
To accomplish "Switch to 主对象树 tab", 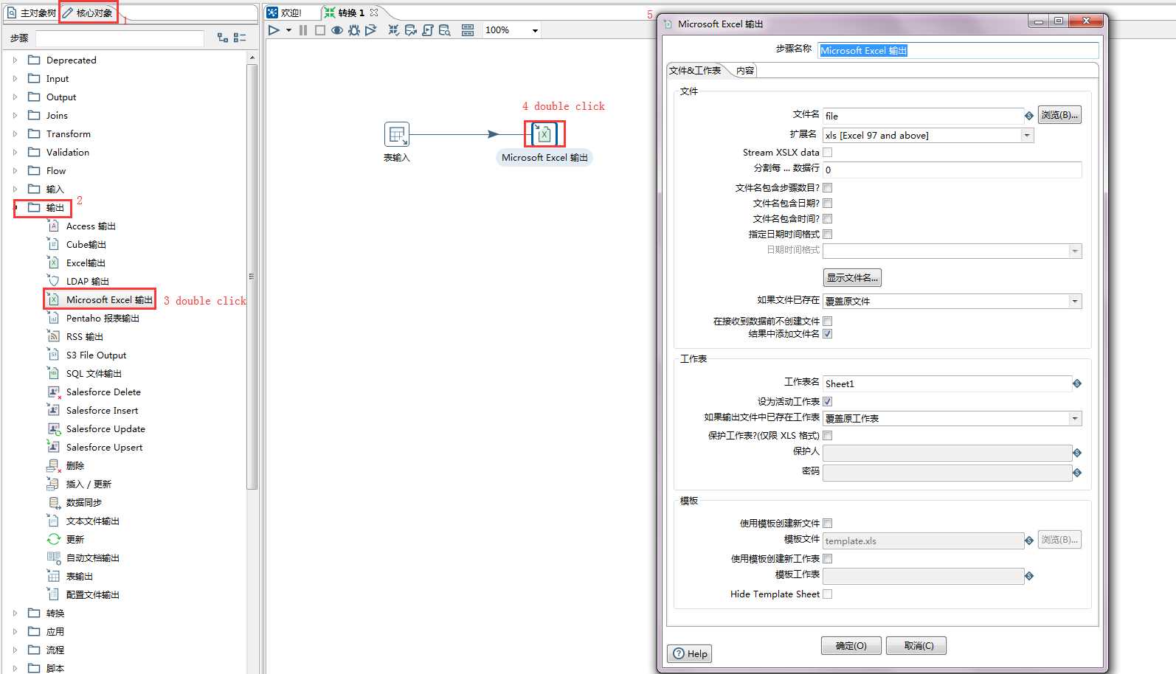I will coord(31,13).
